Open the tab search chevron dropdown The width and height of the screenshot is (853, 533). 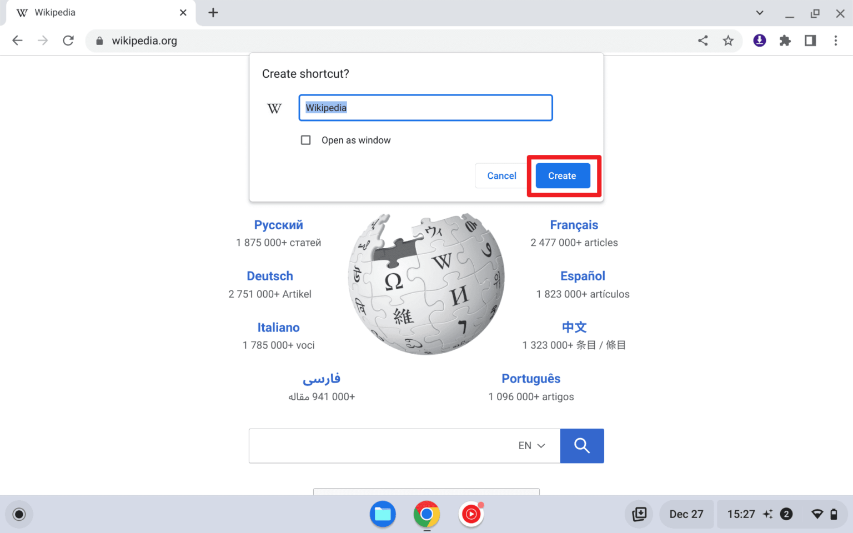click(x=760, y=13)
